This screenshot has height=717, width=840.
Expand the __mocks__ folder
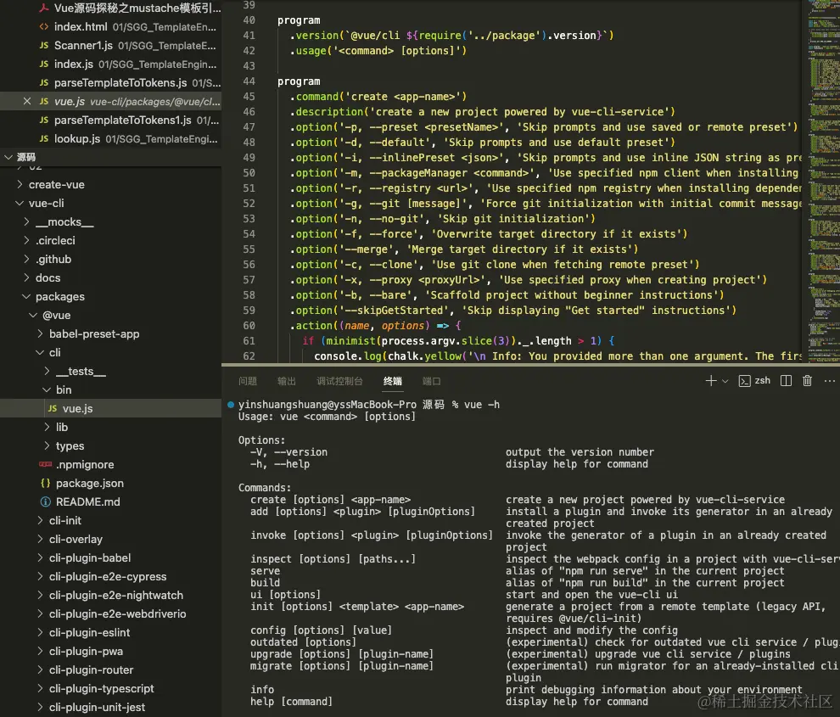click(x=110, y=221)
